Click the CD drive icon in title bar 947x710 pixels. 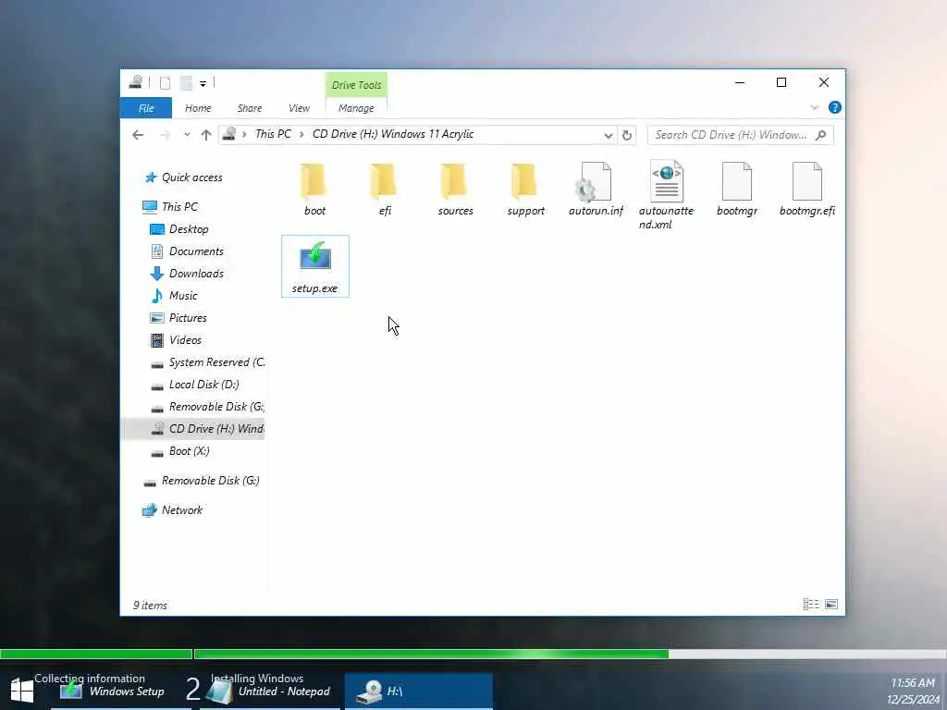pos(135,82)
